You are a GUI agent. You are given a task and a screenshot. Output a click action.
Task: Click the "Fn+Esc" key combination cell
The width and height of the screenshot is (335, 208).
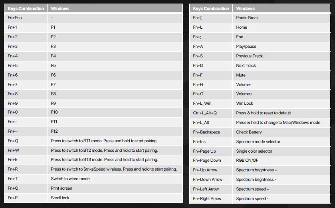pyautogui.click(x=15, y=18)
